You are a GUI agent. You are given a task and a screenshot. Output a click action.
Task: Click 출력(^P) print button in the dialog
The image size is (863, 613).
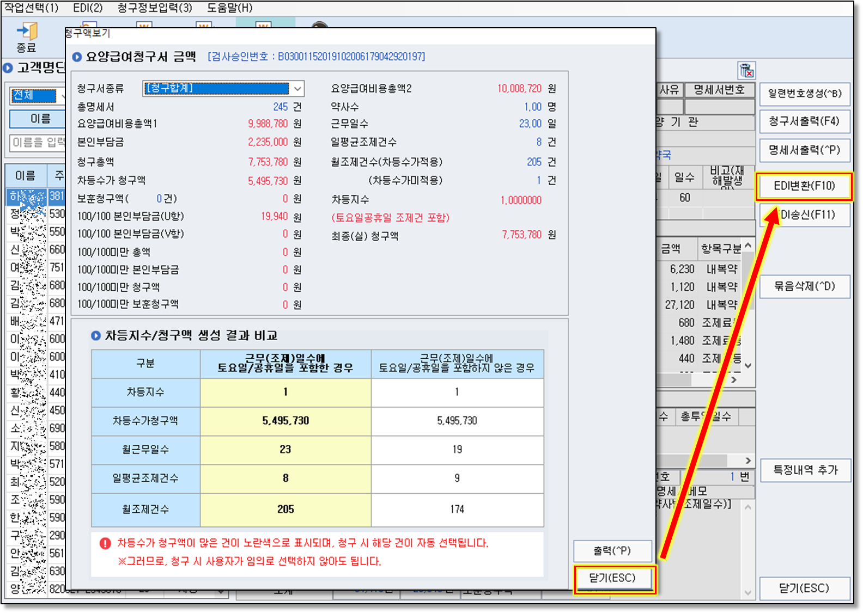(612, 551)
